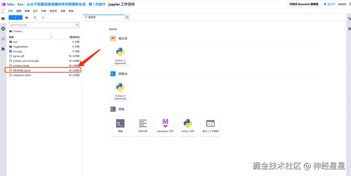
Task: Select the README.ipynb notebook
Action: [x=44, y=70]
